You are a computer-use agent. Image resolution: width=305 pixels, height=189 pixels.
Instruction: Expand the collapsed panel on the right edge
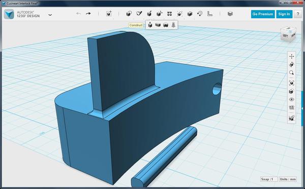(x=302, y=108)
